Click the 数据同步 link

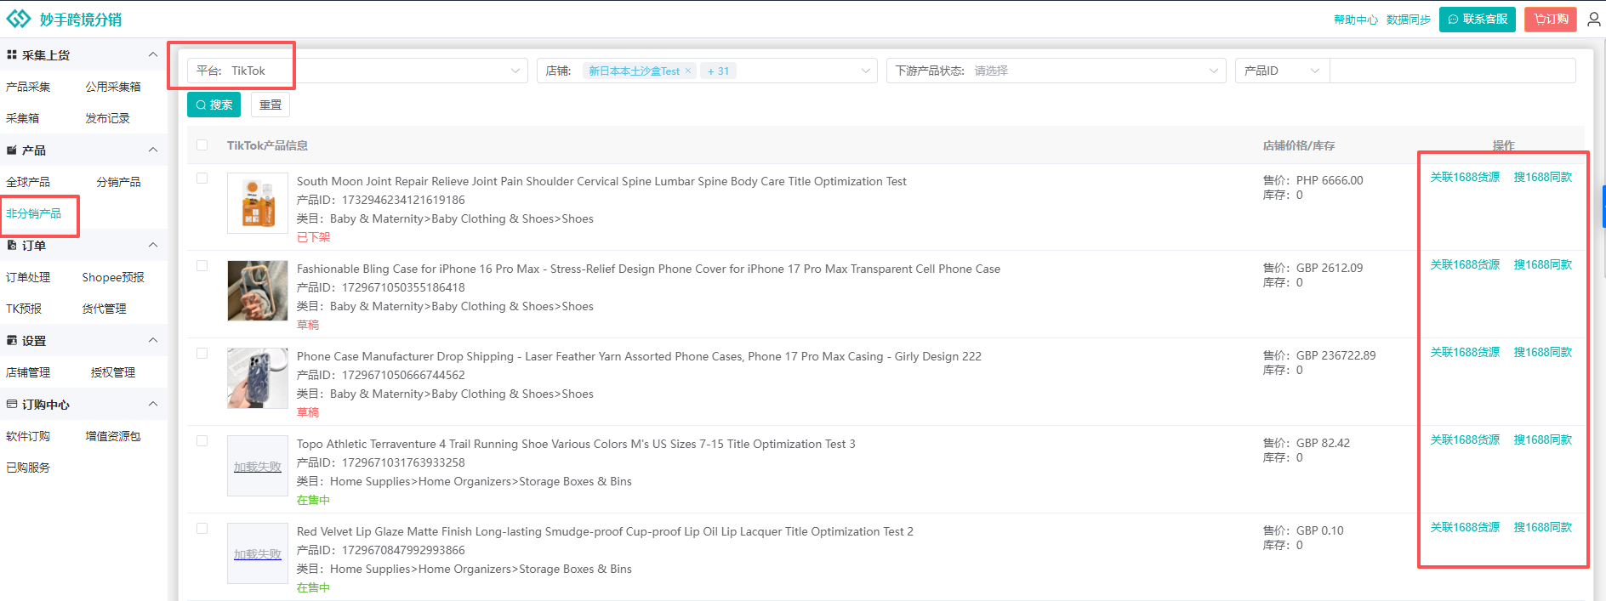(1409, 20)
